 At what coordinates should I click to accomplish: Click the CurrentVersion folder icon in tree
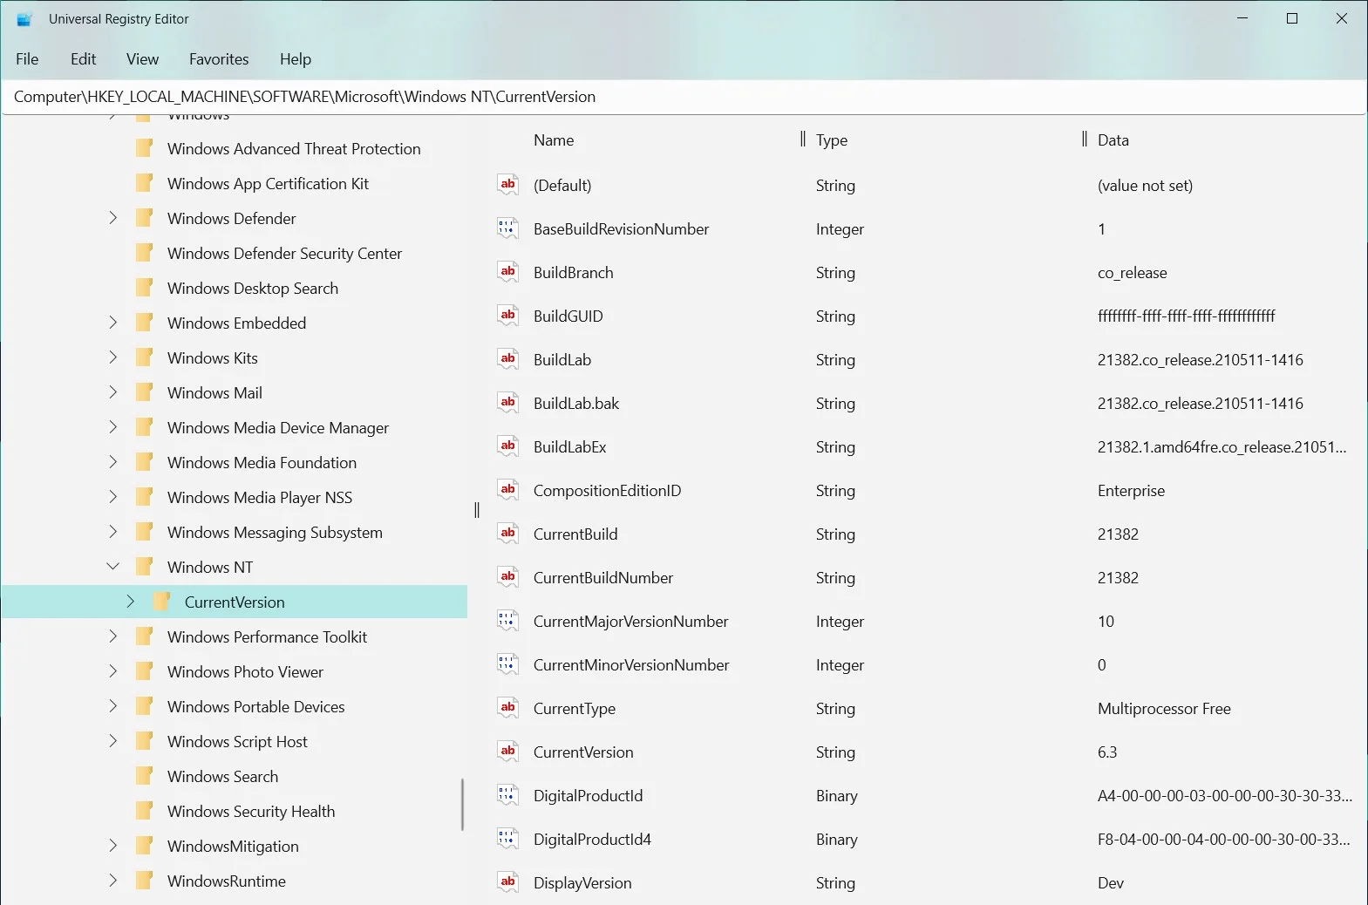click(x=162, y=602)
